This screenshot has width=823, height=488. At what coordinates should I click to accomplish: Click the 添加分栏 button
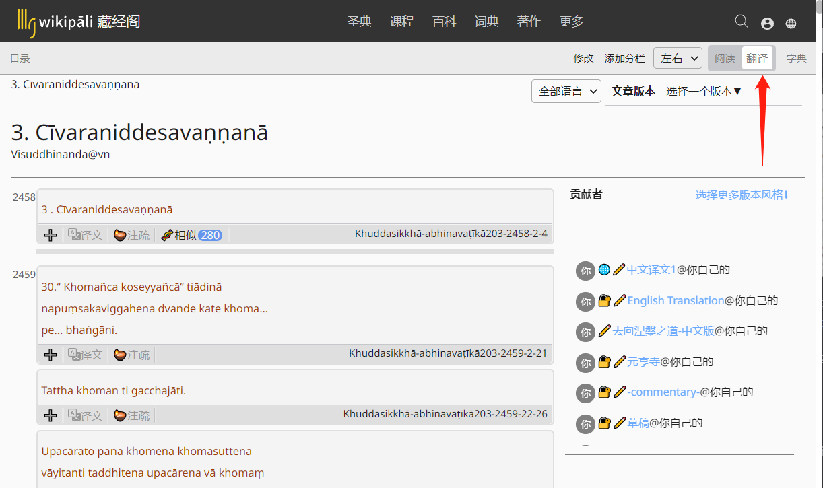tap(625, 59)
